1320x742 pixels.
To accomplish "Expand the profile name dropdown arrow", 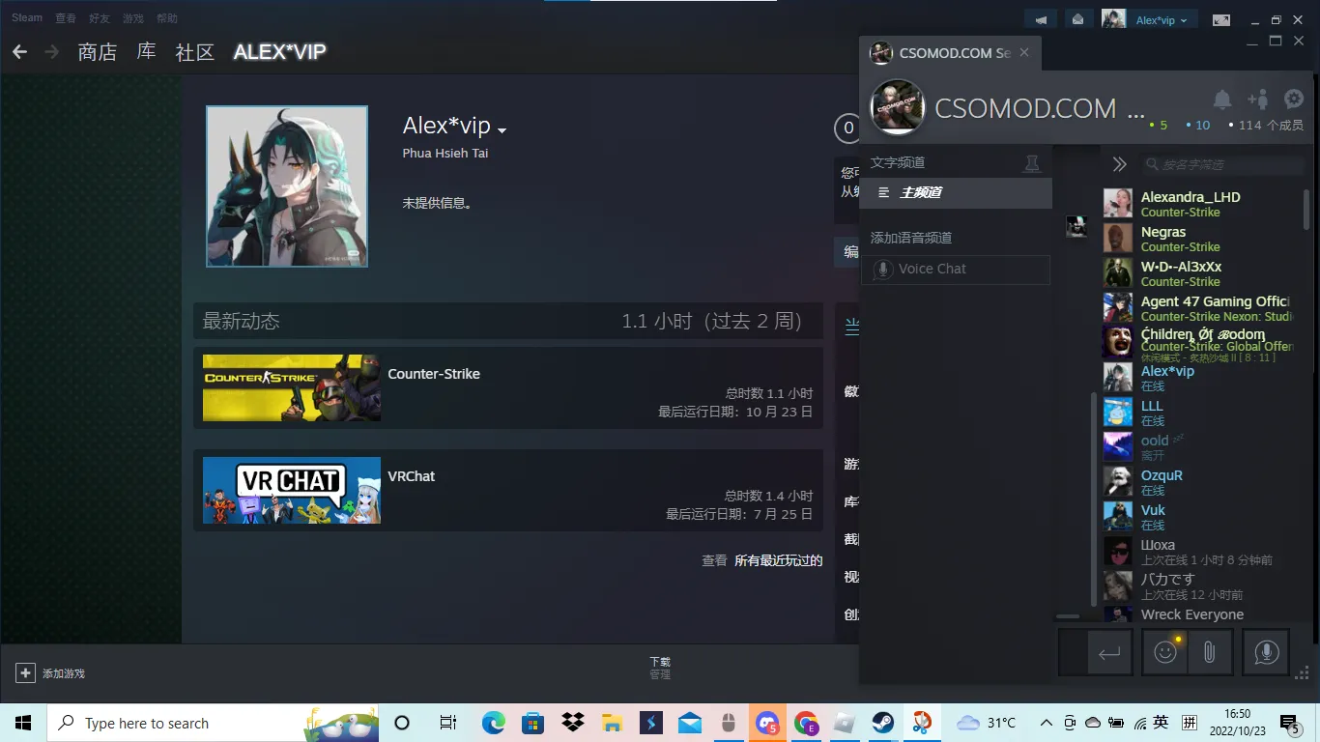I will coord(502,129).
